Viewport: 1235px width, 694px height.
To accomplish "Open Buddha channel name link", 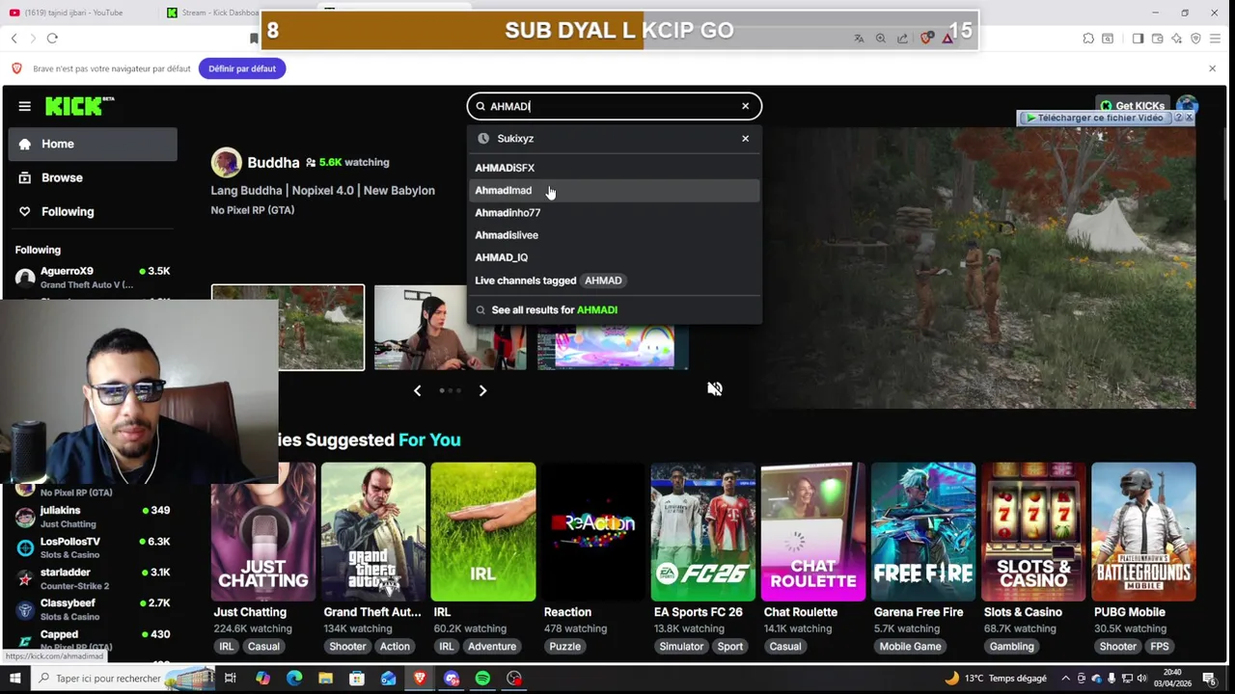I will [x=273, y=162].
